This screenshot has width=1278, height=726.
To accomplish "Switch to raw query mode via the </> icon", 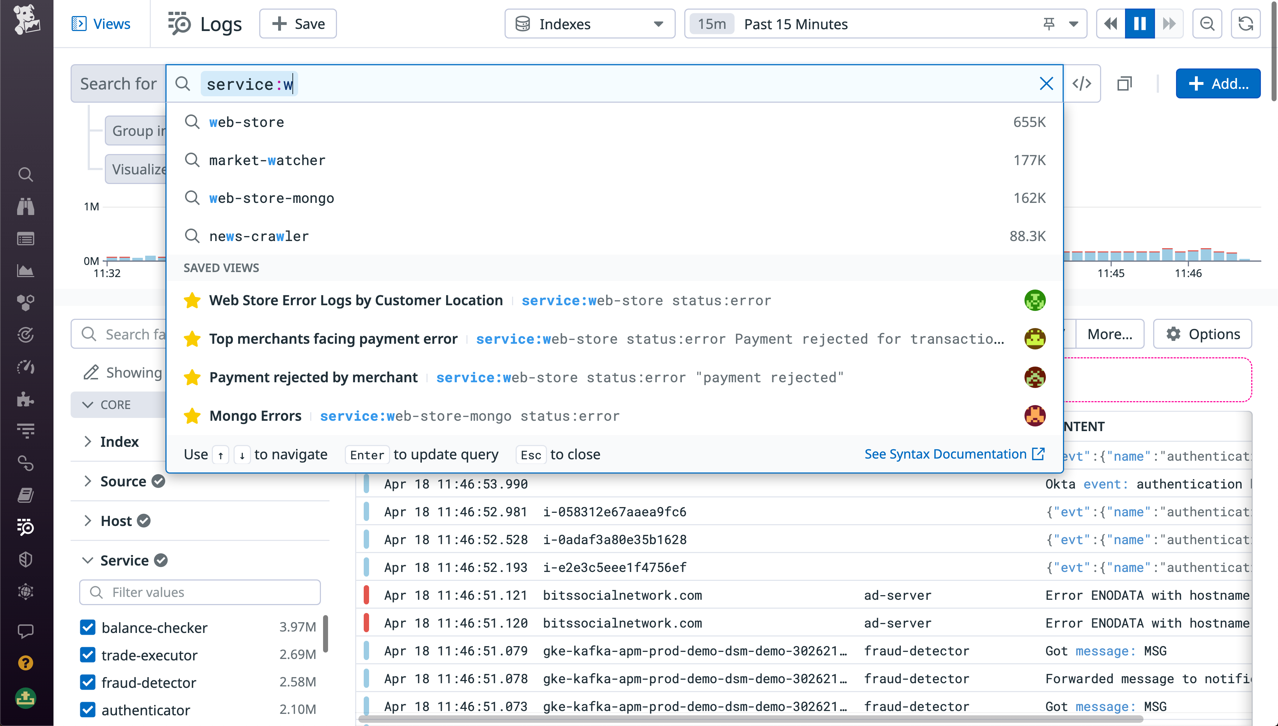I will pos(1082,83).
